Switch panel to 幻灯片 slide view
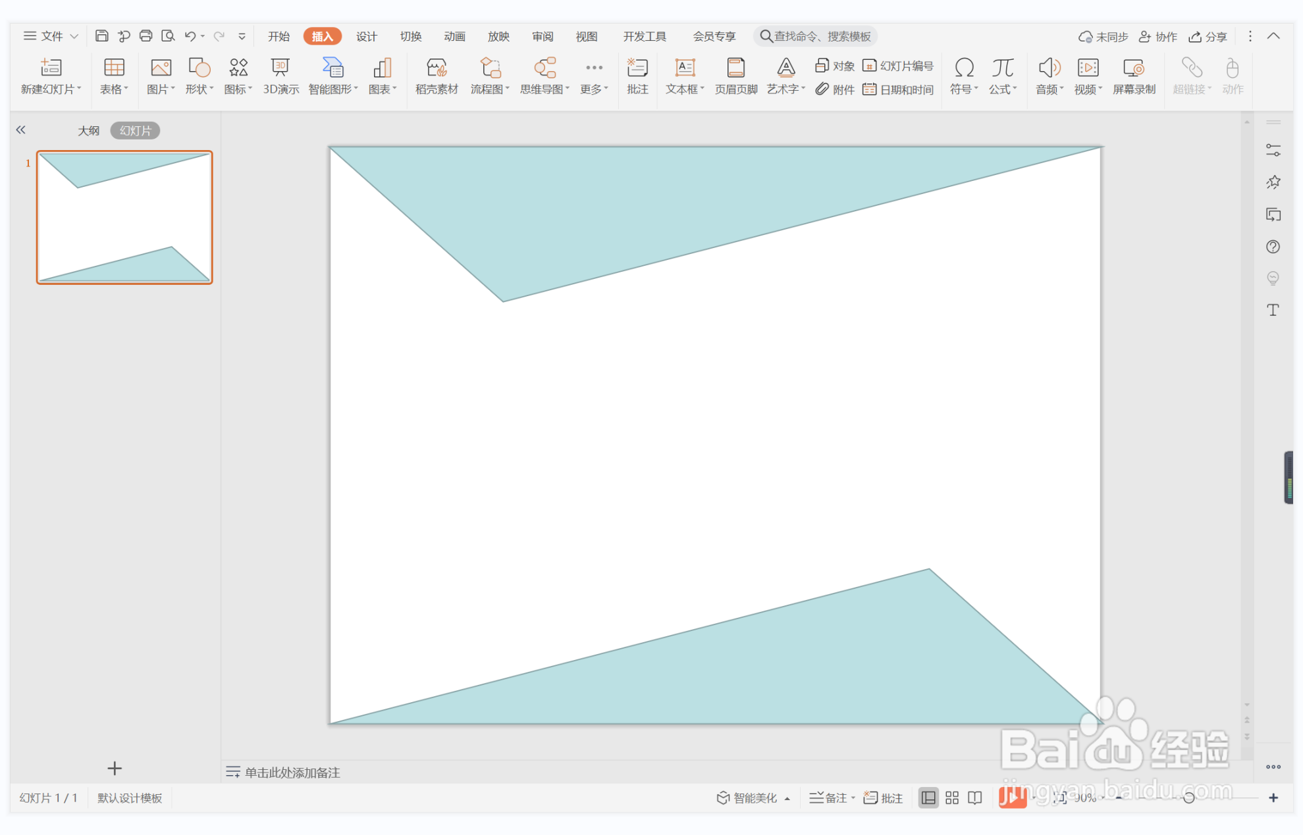Screen dimensions: 1303x835 pyautogui.click(x=135, y=131)
